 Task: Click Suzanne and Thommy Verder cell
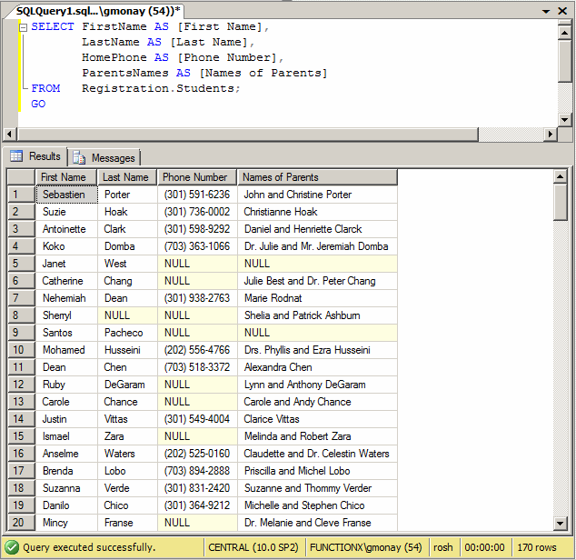point(317,488)
